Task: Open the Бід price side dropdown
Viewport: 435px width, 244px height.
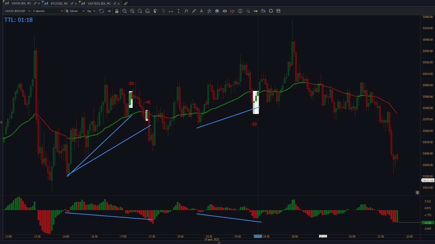Action: click(91, 11)
